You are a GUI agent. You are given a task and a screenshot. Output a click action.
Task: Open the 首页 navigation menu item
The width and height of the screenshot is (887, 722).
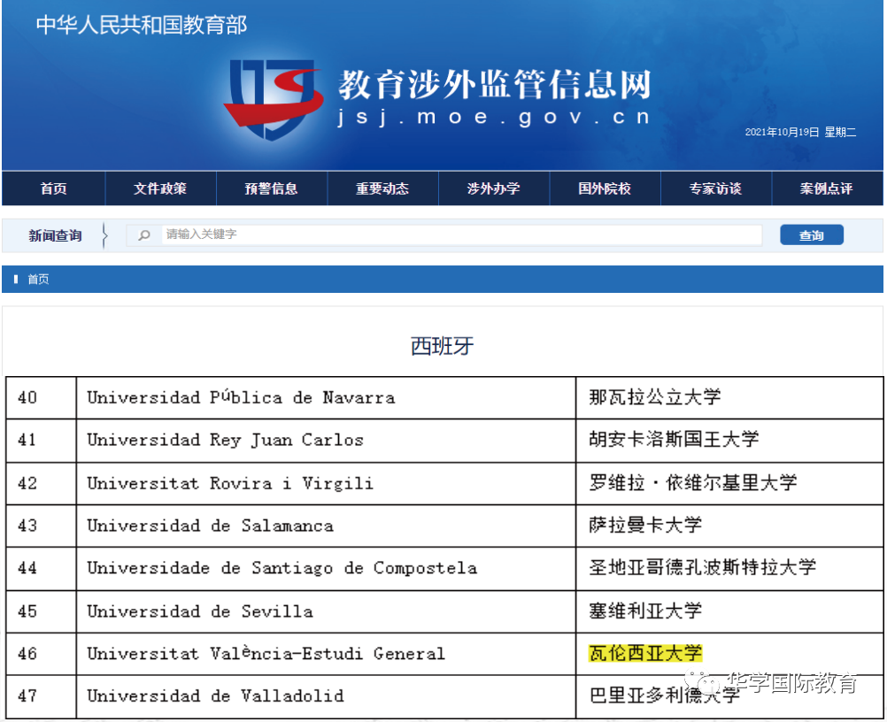coord(53,188)
